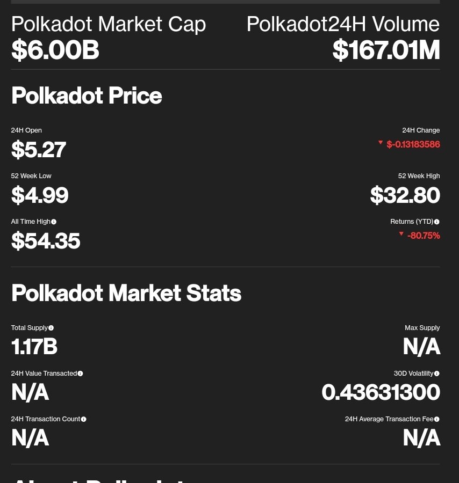Click the Polkadot Market Stats heading
This screenshot has height=483, width=459.
126,293
